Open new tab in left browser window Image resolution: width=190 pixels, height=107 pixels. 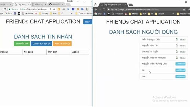(68, 5)
